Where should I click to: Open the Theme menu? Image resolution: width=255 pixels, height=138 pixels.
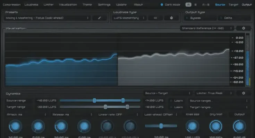click(x=87, y=5)
